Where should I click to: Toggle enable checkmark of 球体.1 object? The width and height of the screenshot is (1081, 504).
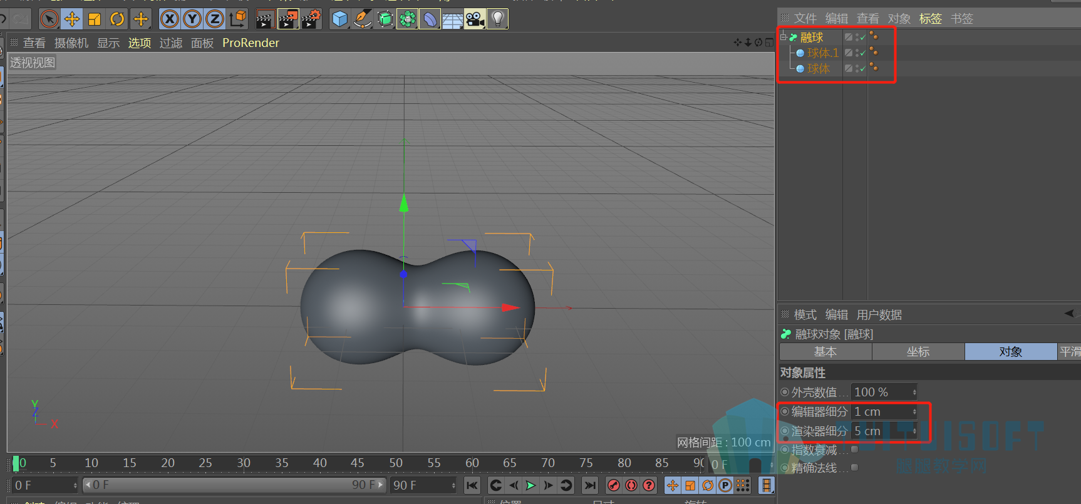pyautogui.click(x=862, y=53)
